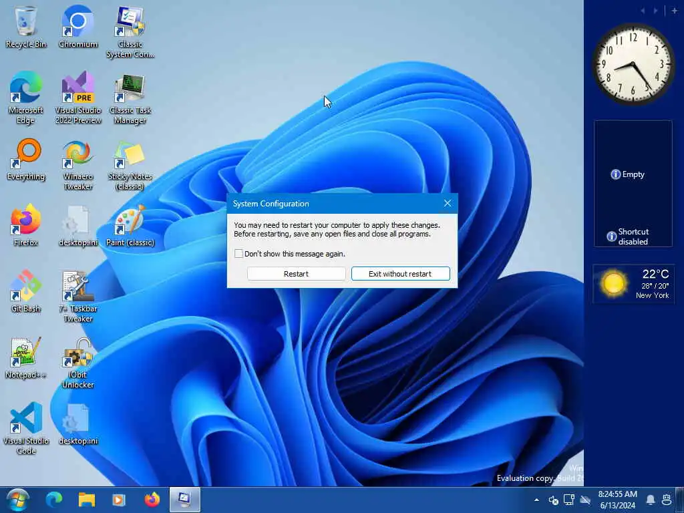Screen dimensions: 684x513
Task: Open Winaero Tweaker desktop icon
Action: (78, 165)
